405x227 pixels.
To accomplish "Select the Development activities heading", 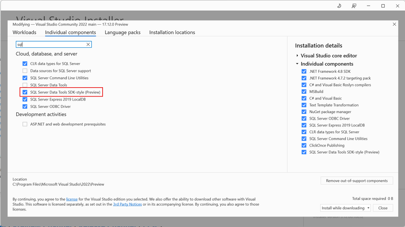I will [41, 114].
